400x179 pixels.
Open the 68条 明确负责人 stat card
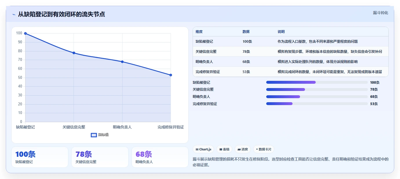[x=160, y=157]
